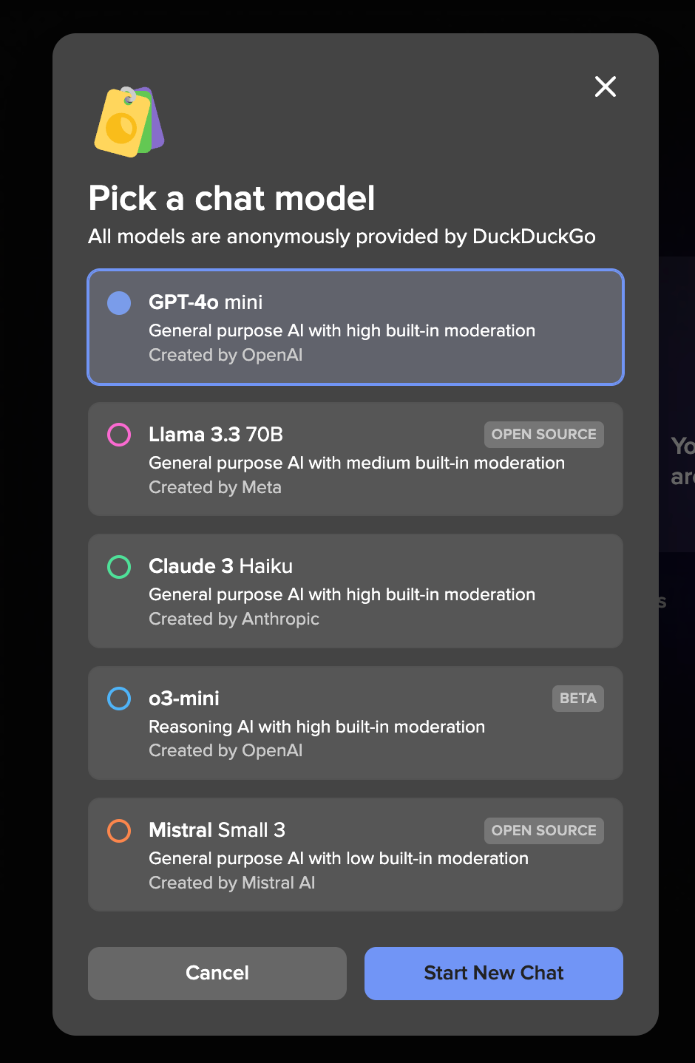This screenshot has height=1063, width=695.
Task: Click the 'Created by Anthropic' text
Action: pos(234,619)
